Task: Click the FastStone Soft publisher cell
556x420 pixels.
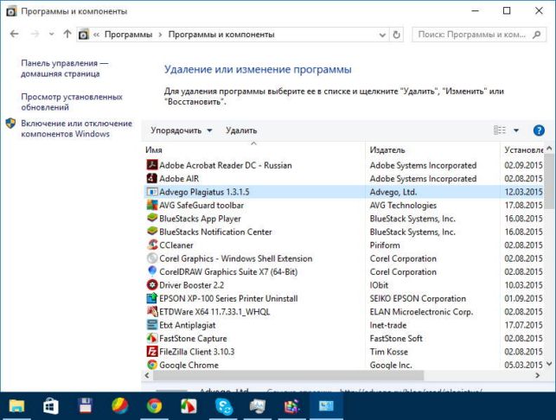Action: point(396,339)
